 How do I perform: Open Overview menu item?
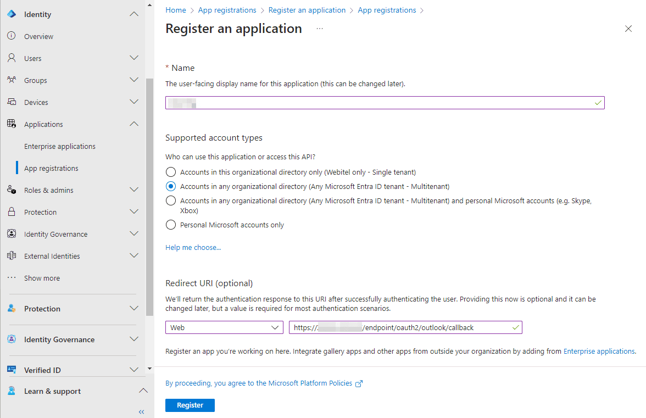click(x=38, y=36)
